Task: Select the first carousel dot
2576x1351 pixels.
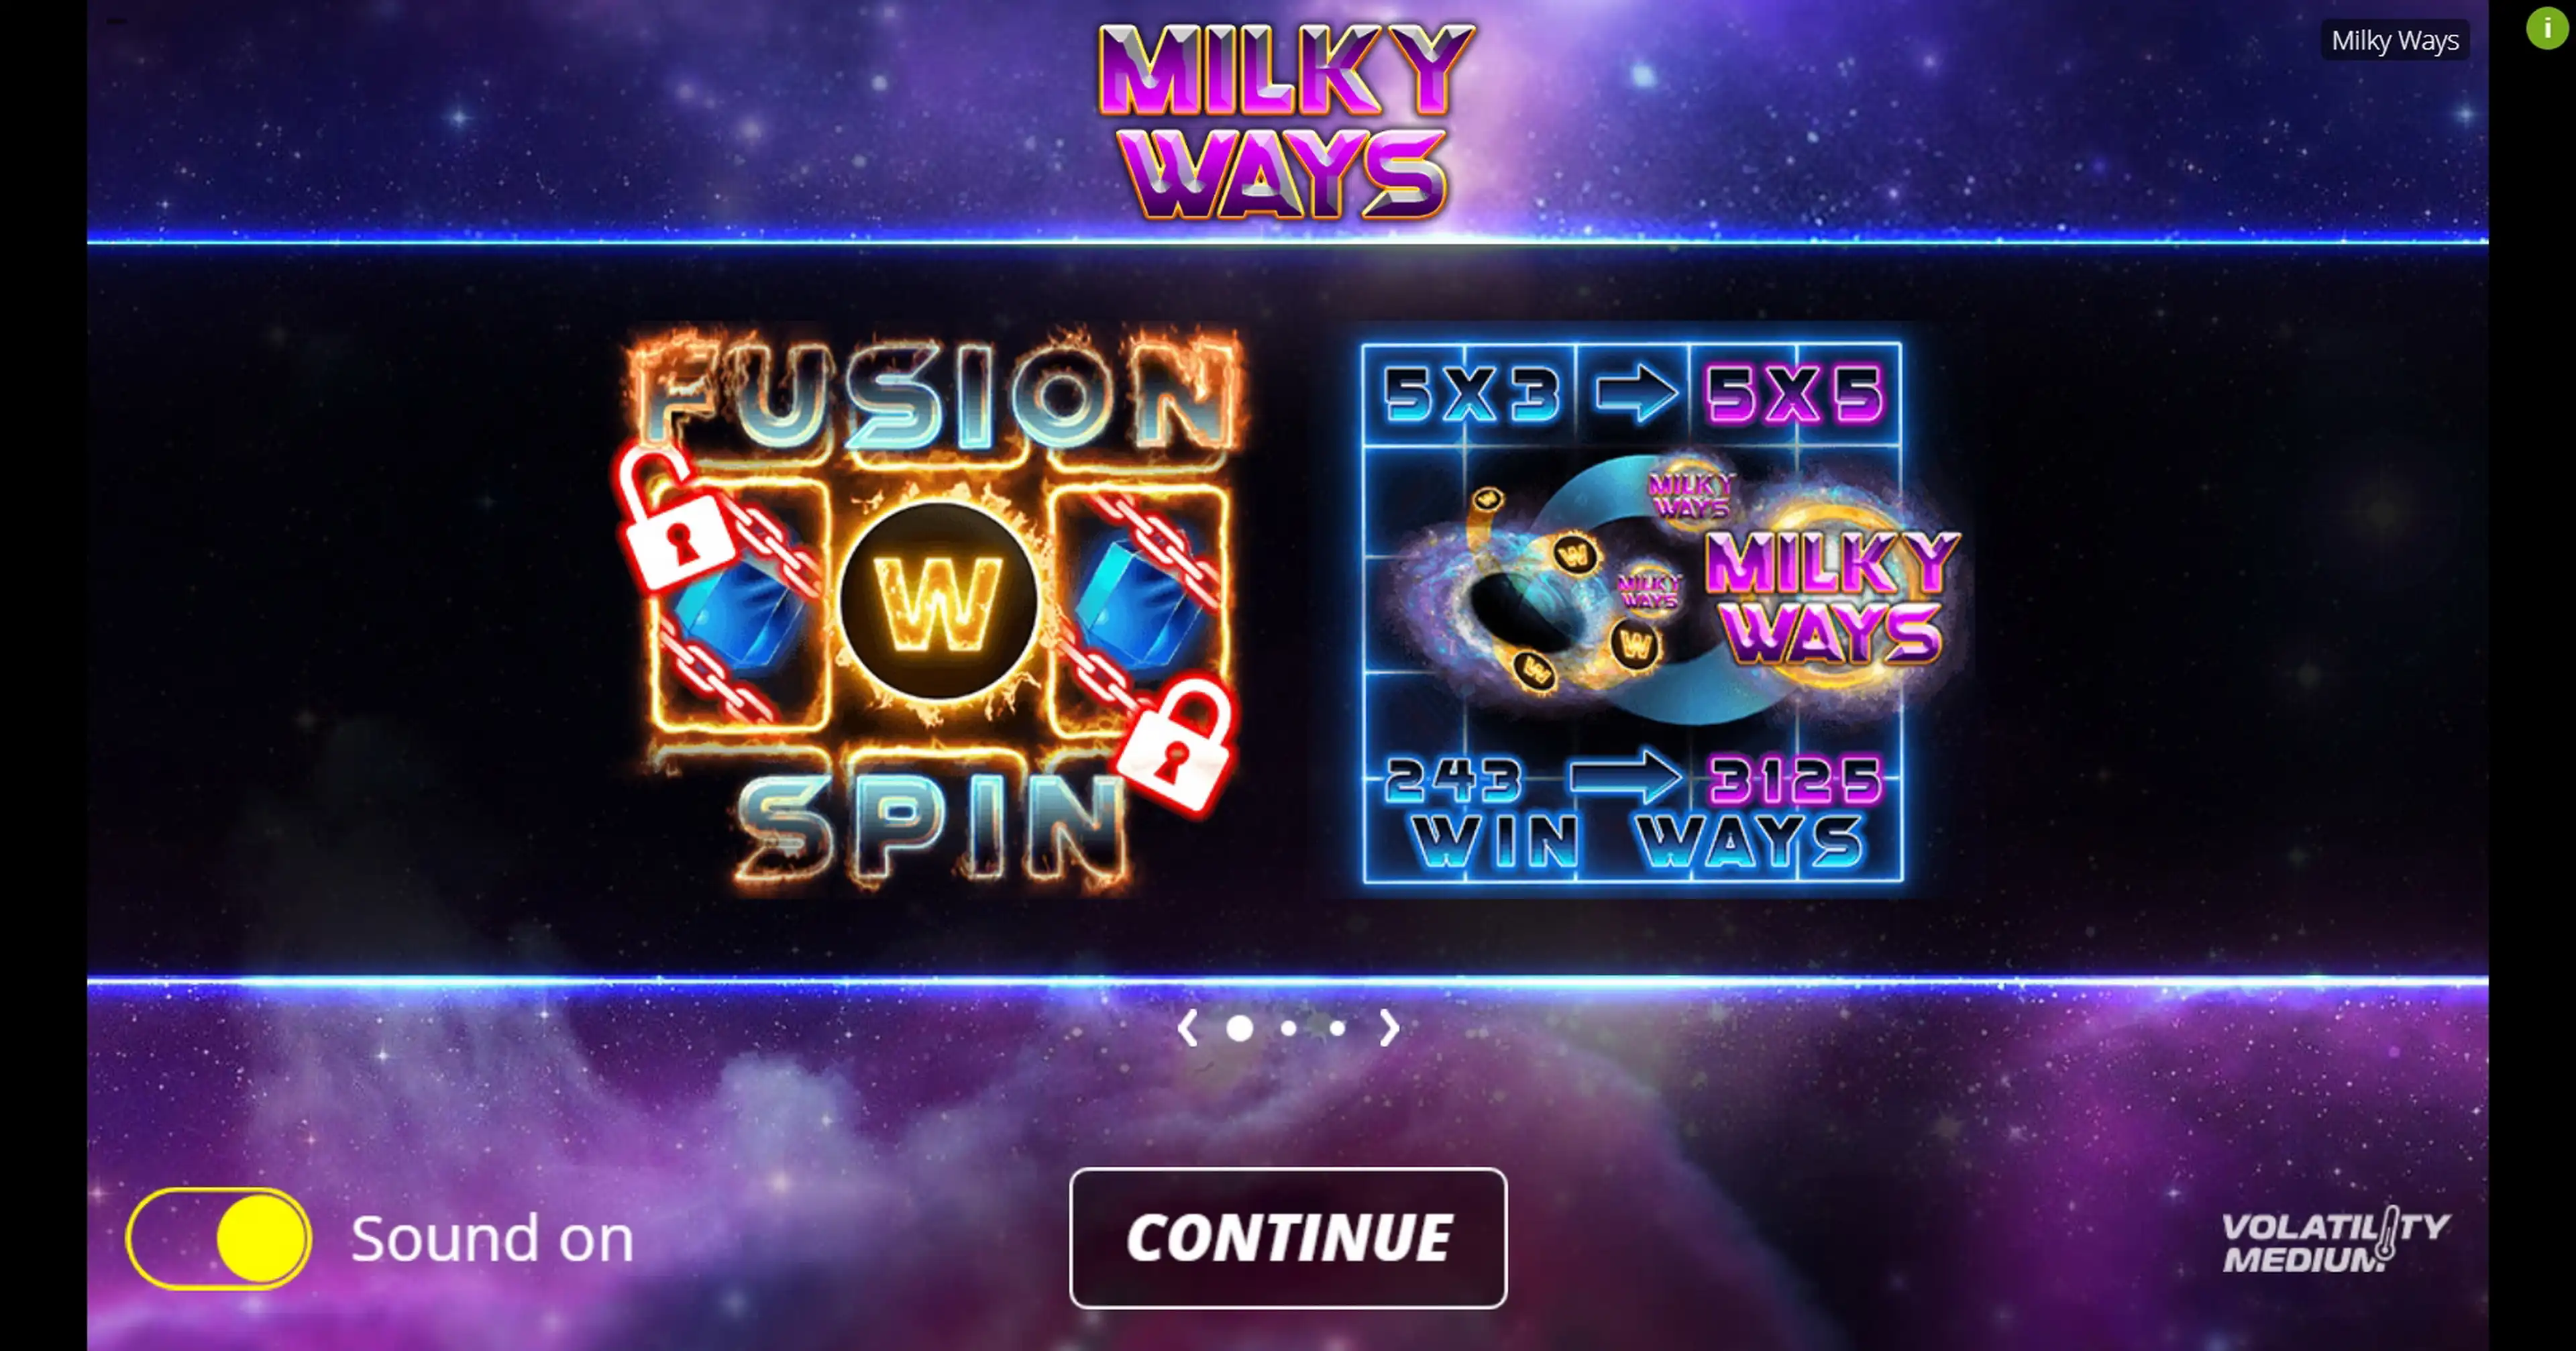Action: (1239, 1028)
